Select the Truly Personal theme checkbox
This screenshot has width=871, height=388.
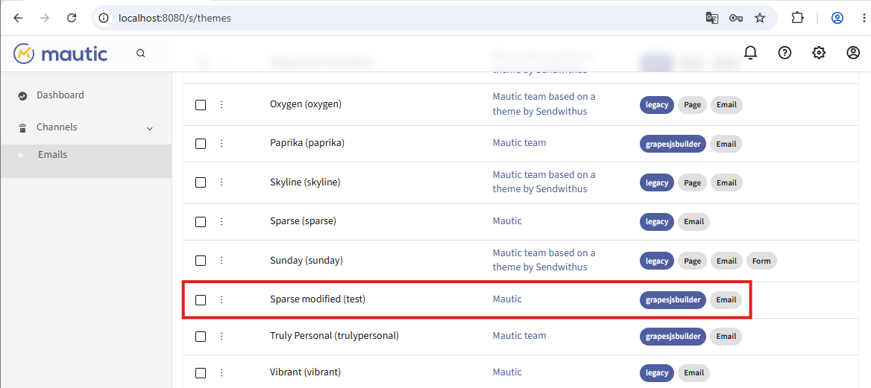click(201, 337)
